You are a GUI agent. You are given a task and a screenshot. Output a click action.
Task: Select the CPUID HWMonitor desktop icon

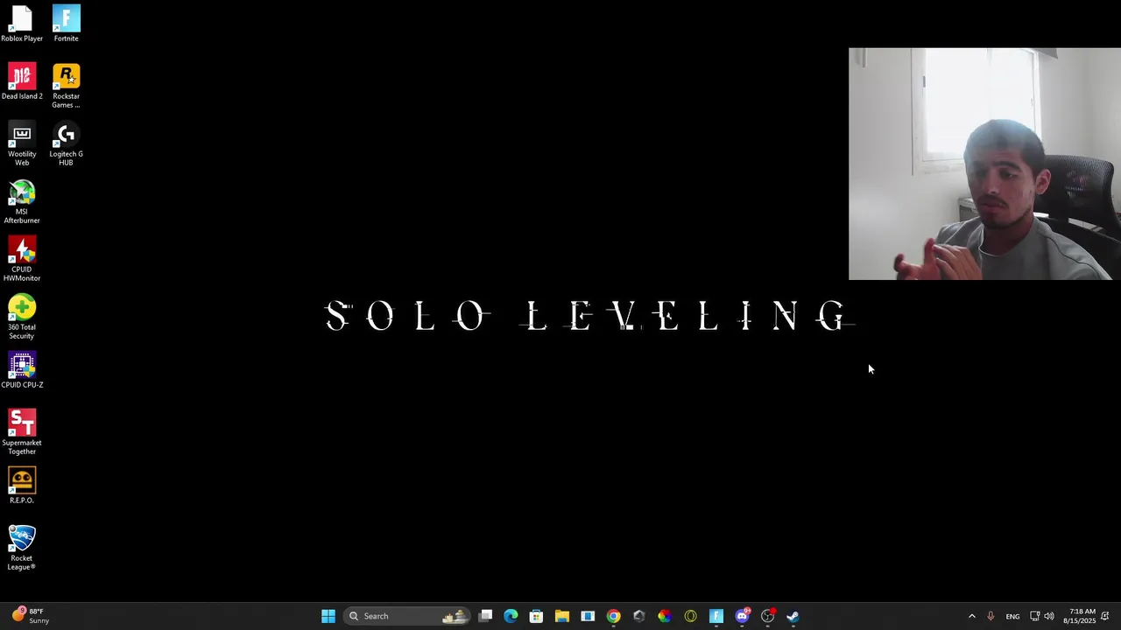coord(22,259)
